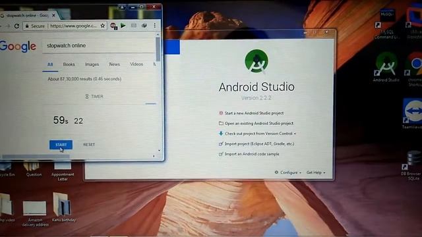Reload the page in Chrome
The width and height of the screenshot is (422, 237).
point(16,26)
